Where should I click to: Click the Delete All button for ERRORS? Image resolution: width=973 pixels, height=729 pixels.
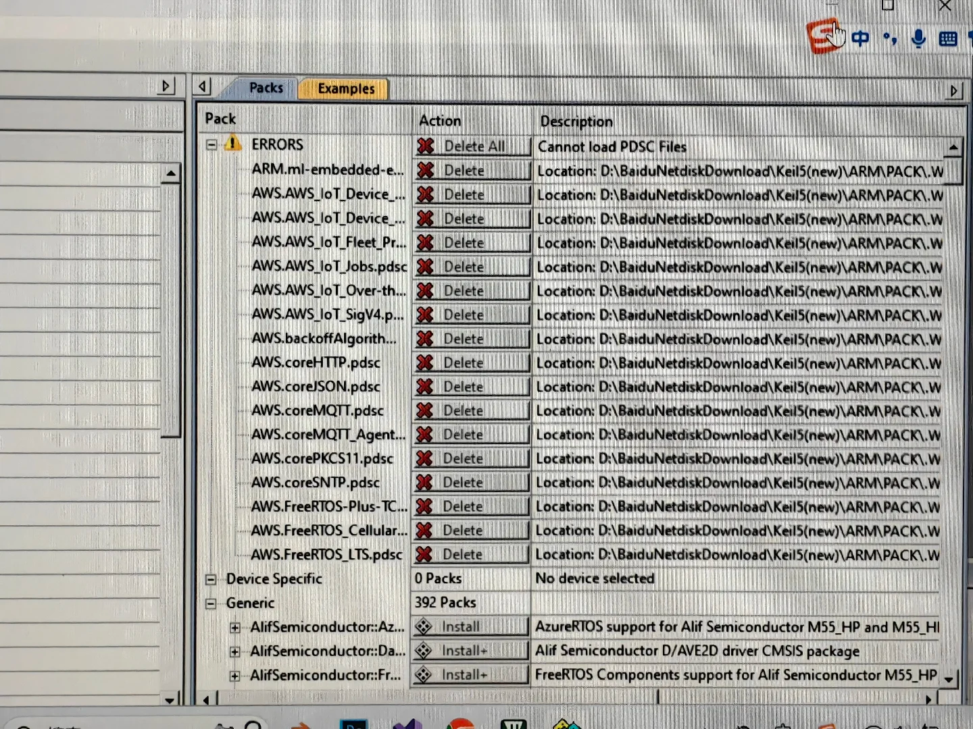point(472,146)
